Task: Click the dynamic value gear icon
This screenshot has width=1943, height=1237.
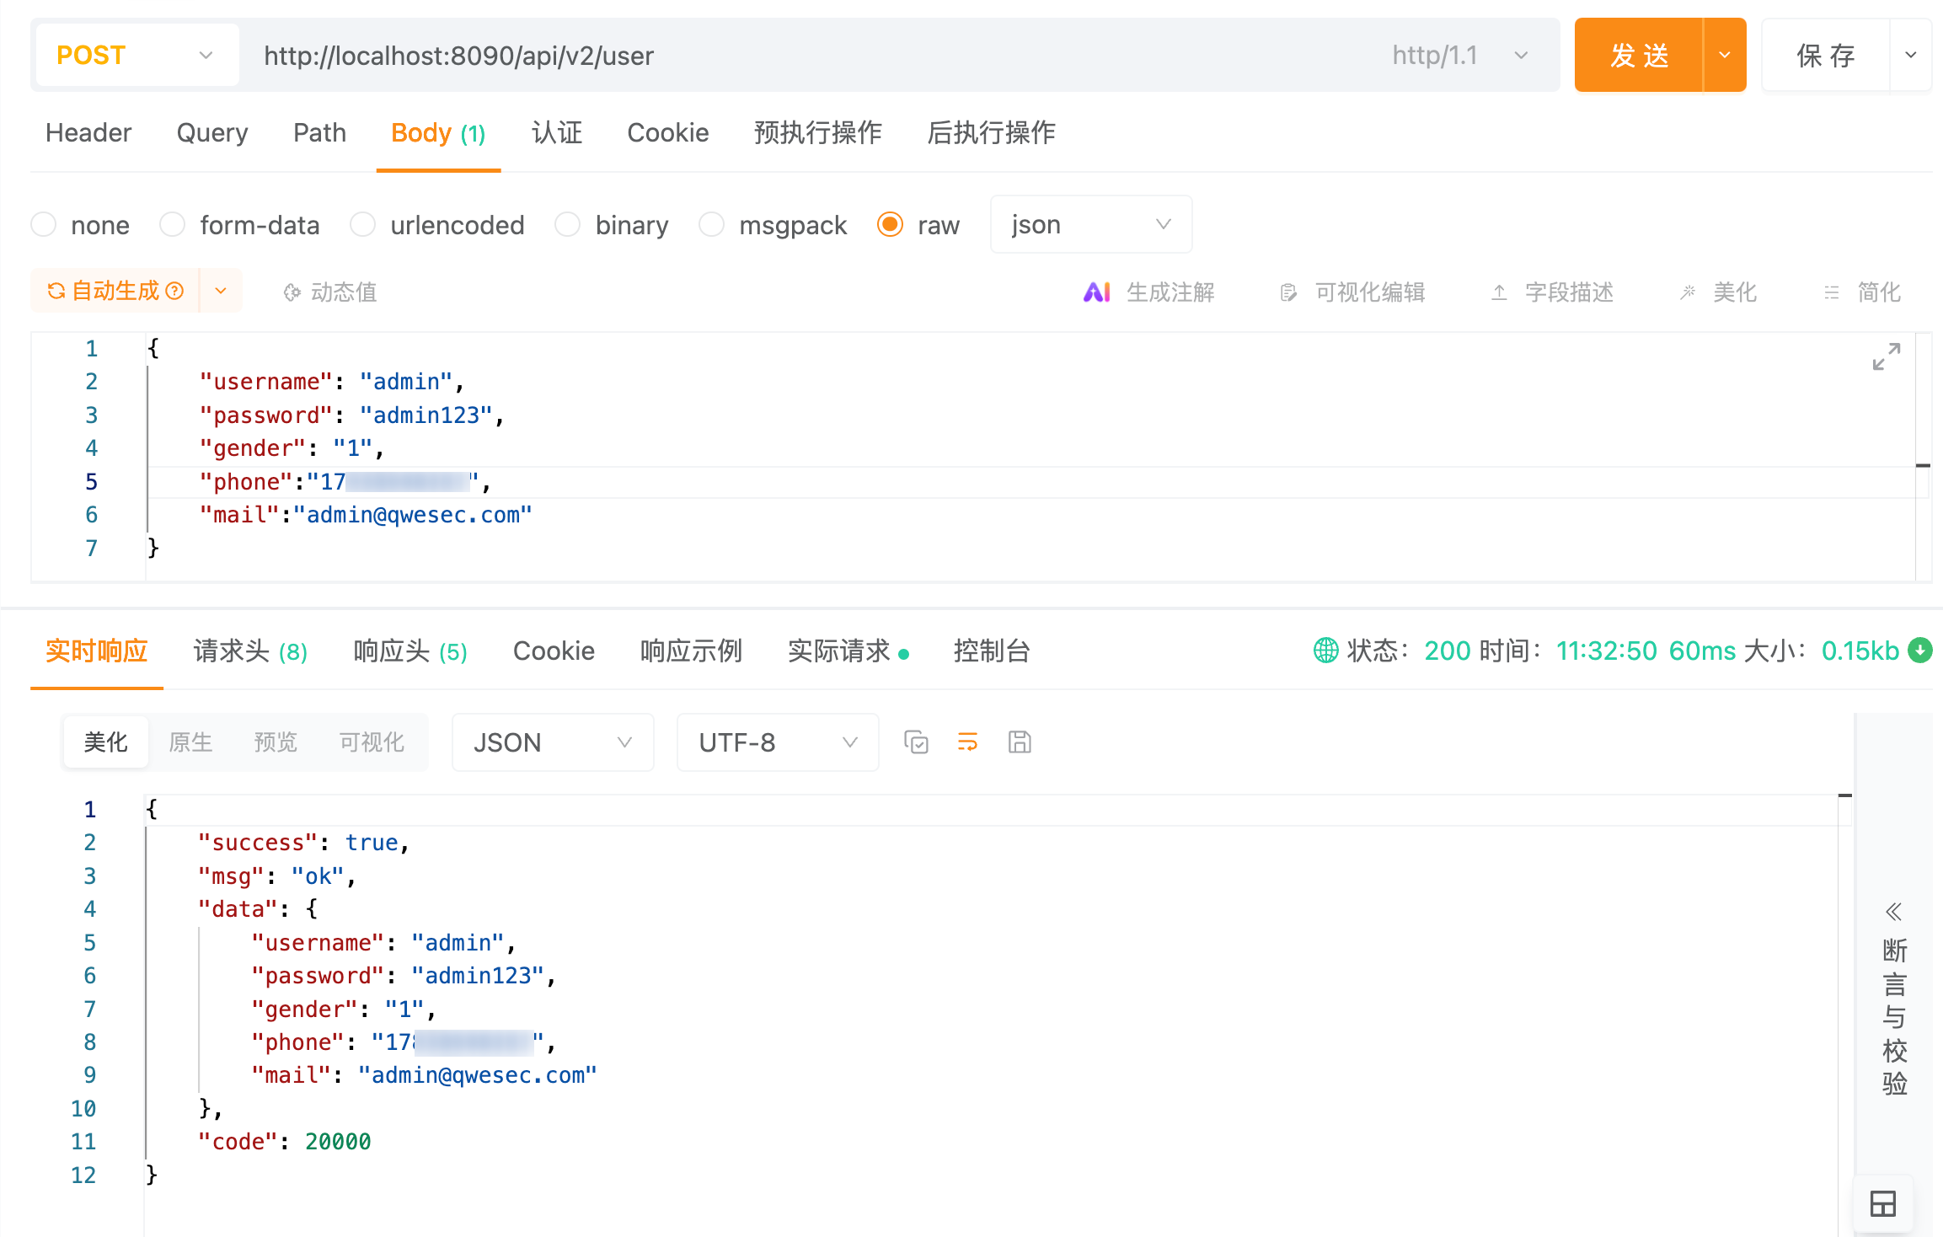Action: click(292, 292)
